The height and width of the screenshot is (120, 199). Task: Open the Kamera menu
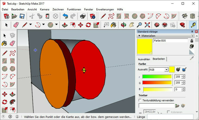pyautogui.click(x=45, y=9)
